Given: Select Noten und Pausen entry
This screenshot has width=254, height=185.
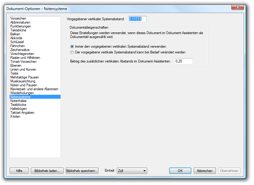Looking at the screenshot, I should pyautogui.click(x=35, y=85).
